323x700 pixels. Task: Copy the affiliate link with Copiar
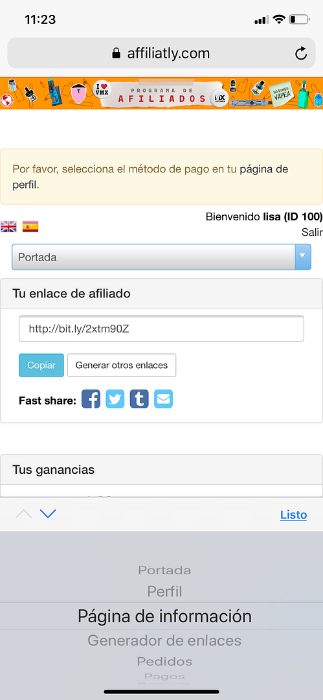(x=41, y=365)
